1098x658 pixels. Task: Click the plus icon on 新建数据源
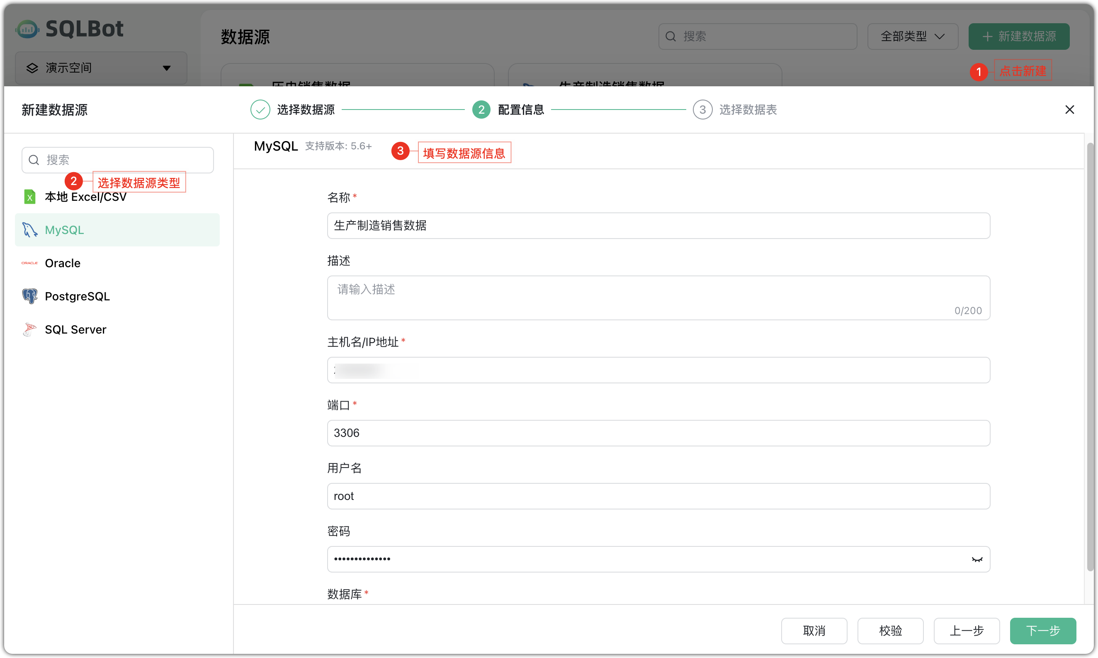click(987, 37)
